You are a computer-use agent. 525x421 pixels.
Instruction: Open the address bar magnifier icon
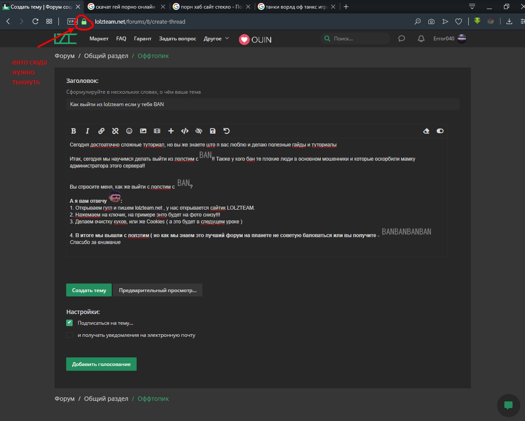(x=418, y=21)
